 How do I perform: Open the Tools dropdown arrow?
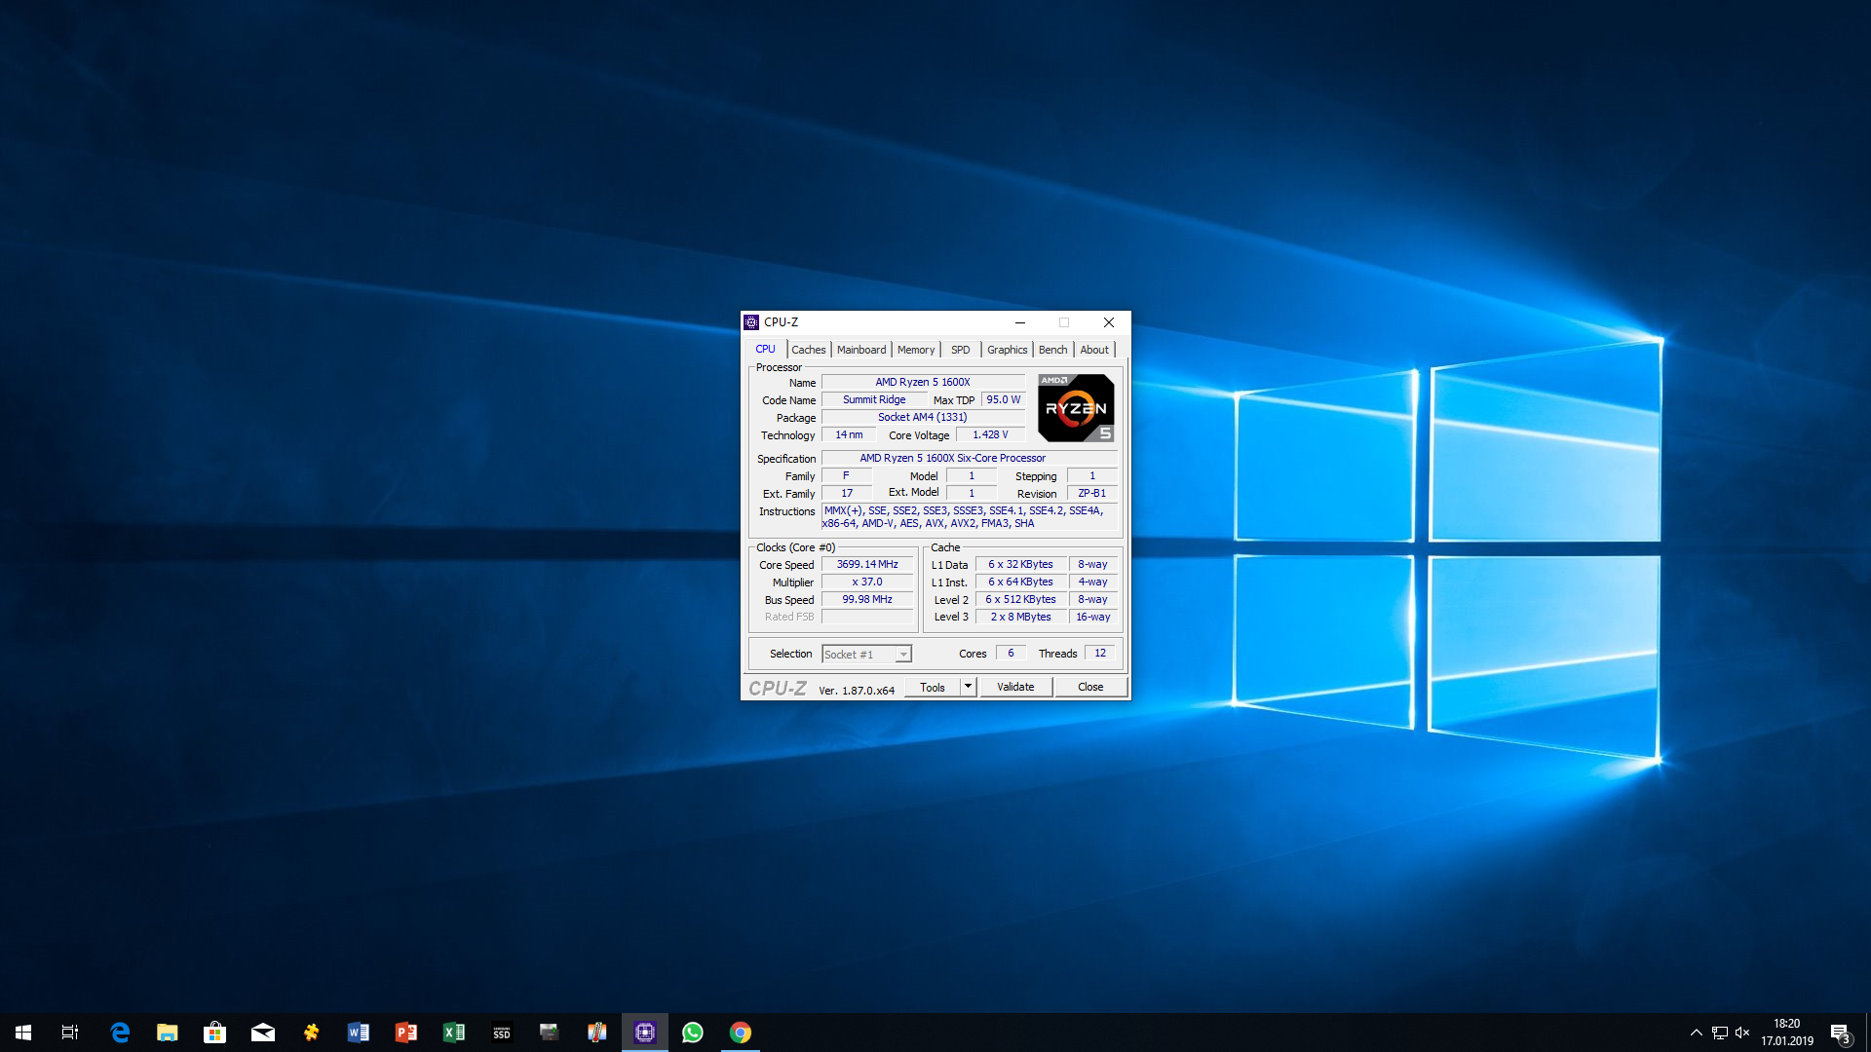pyautogui.click(x=968, y=687)
